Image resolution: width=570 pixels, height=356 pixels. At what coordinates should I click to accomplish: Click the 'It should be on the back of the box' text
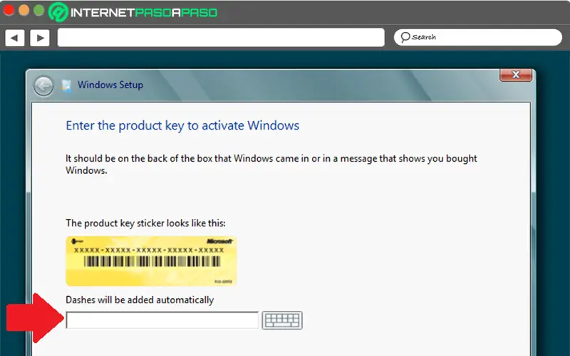click(271, 164)
